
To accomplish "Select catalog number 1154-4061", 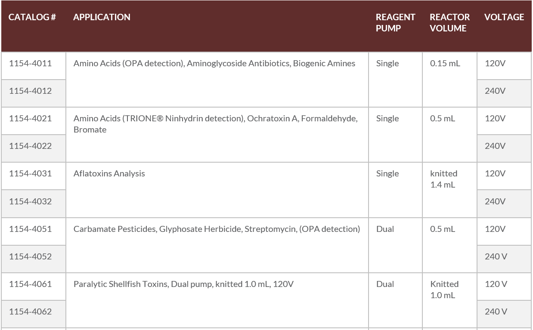I will pyautogui.click(x=30, y=284).
